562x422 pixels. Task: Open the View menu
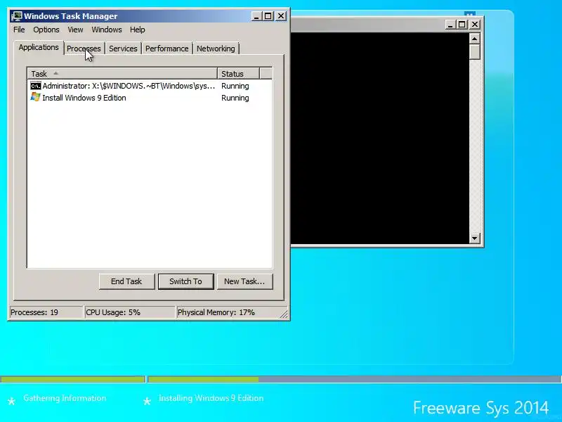(x=75, y=30)
